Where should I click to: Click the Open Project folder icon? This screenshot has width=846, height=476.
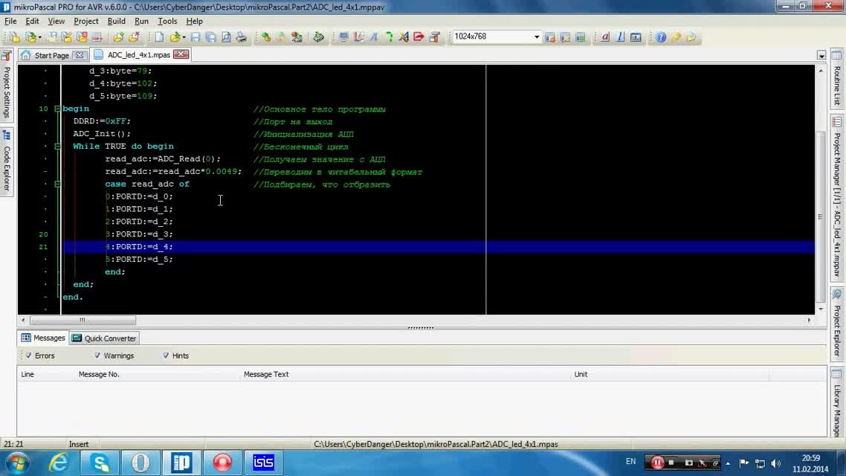pyautogui.click(x=30, y=36)
